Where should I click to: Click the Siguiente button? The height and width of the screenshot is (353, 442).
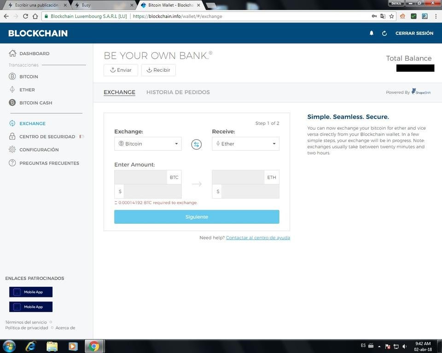pyautogui.click(x=197, y=217)
